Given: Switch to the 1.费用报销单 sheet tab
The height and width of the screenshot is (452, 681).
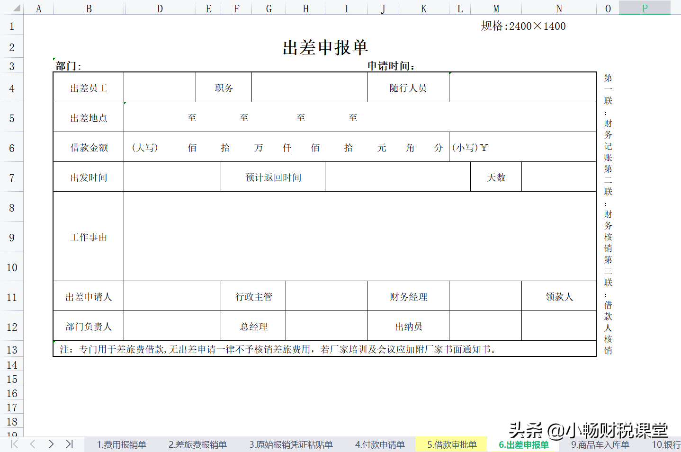Looking at the screenshot, I should [x=122, y=444].
